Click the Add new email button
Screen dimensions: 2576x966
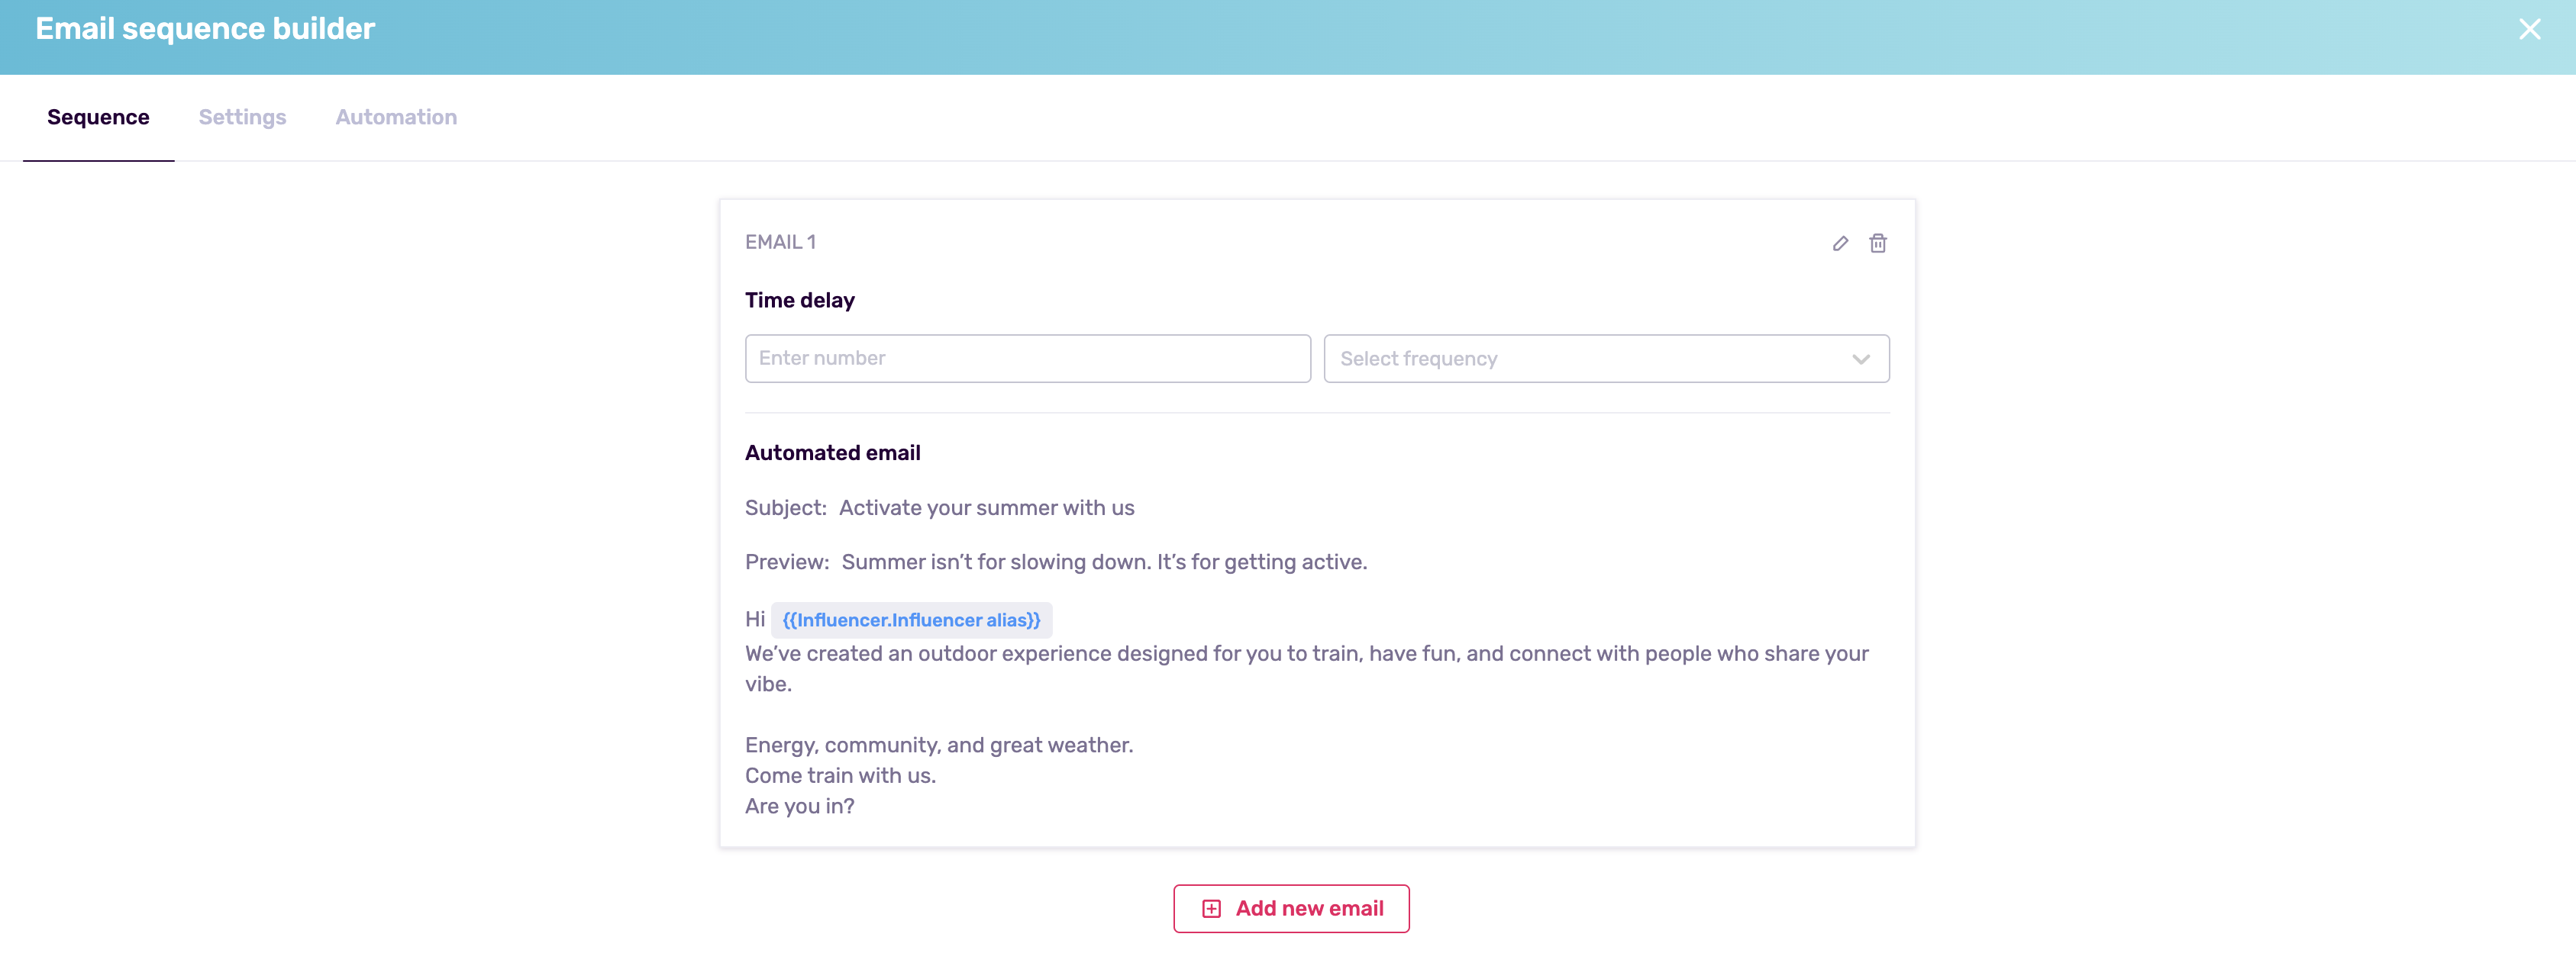click(1291, 909)
